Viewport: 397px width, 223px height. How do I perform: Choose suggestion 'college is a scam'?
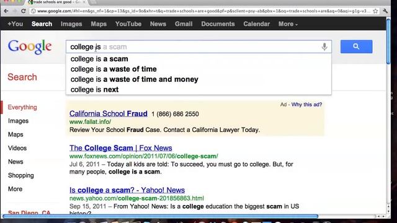click(198, 59)
